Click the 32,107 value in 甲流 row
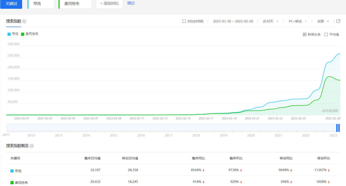The height and width of the screenshot is (186, 346). tap(95, 170)
